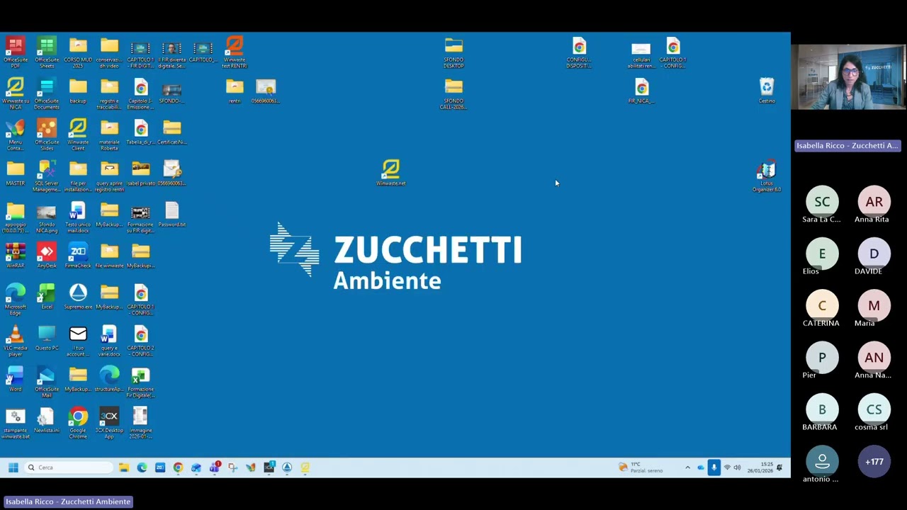Screen dimensions: 907x510
Task: Open the Password.txt file
Action: pyautogui.click(x=172, y=215)
